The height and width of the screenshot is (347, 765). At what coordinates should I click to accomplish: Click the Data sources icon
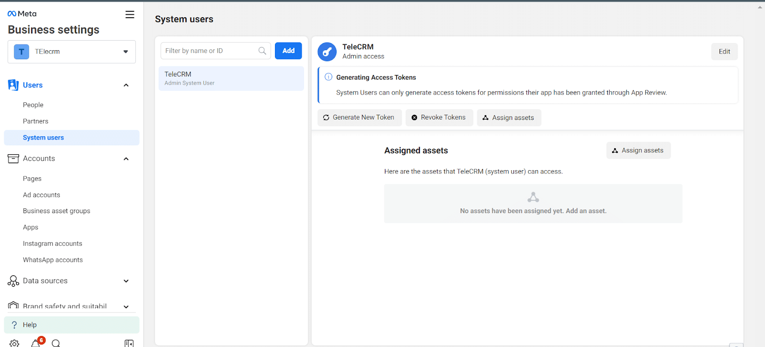[x=13, y=281]
